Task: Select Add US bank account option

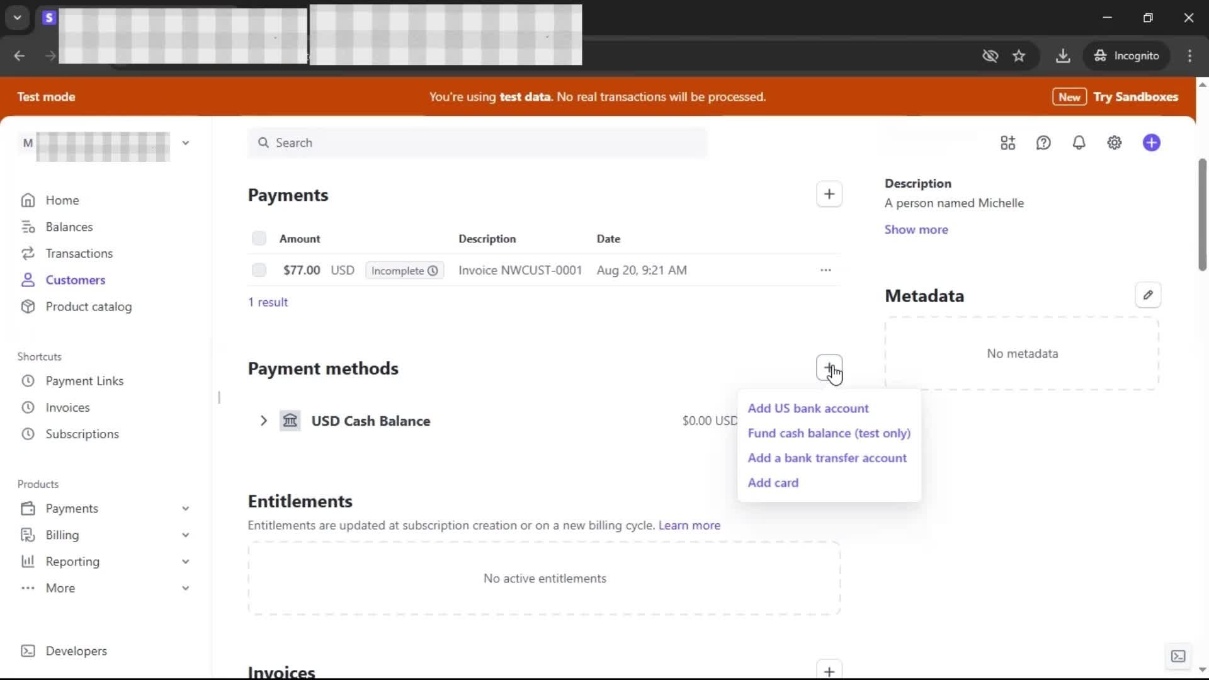Action: (x=808, y=409)
